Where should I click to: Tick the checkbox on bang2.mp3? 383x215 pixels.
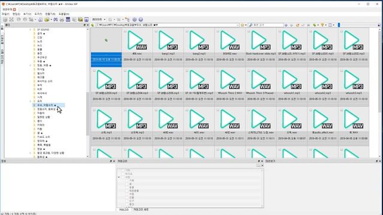coord(187,31)
